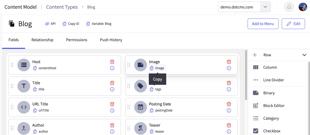Click the Edit button
Screen dimensions: 310x135
click(x=293, y=24)
